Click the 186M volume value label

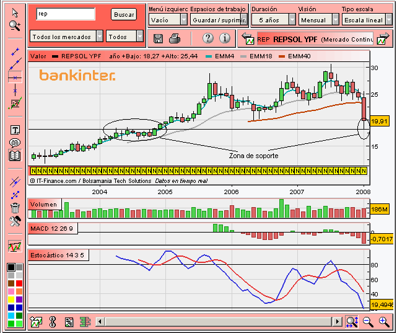coord(379,210)
